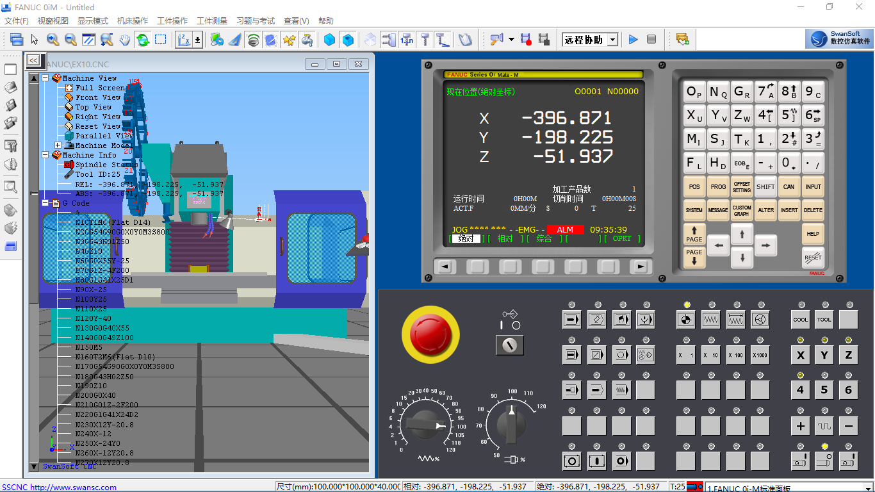Image resolution: width=875 pixels, height=492 pixels.
Task: Open the 视窗视图 menu
Action: pyautogui.click(x=53, y=21)
